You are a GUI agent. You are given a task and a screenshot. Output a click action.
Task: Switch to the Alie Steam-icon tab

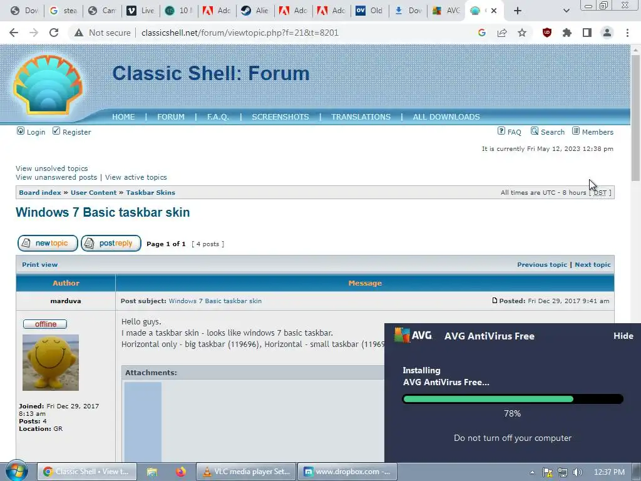[x=255, y=11]
